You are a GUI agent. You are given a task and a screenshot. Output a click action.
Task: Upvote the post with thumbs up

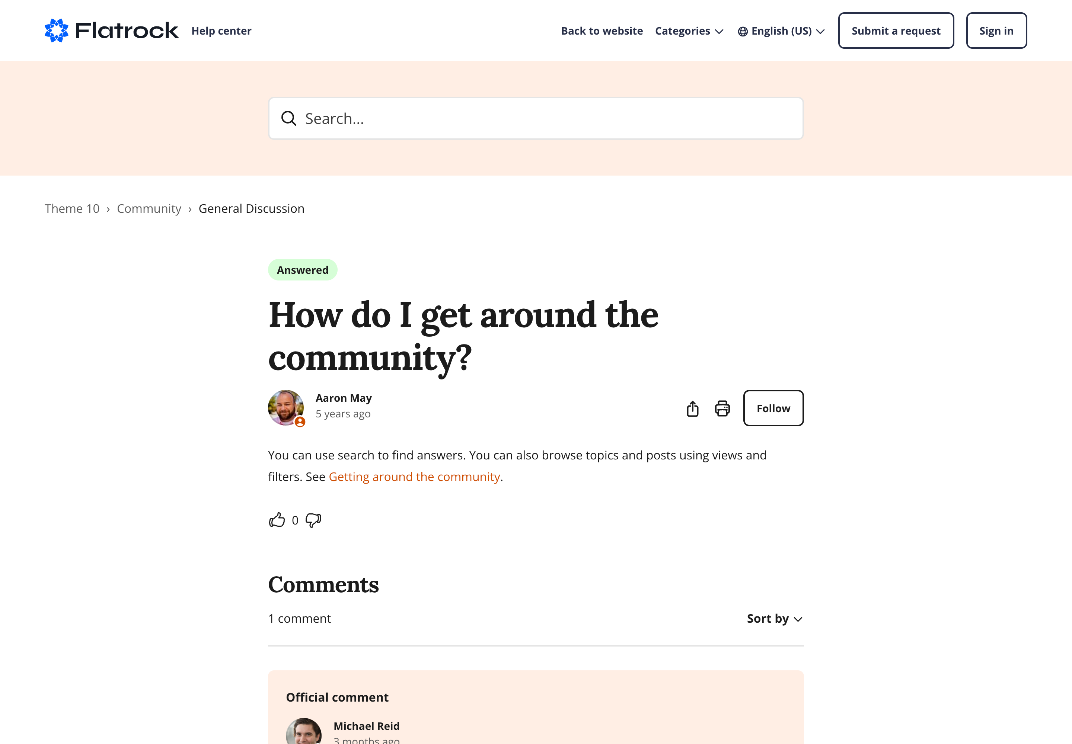(x=277, y=520)
